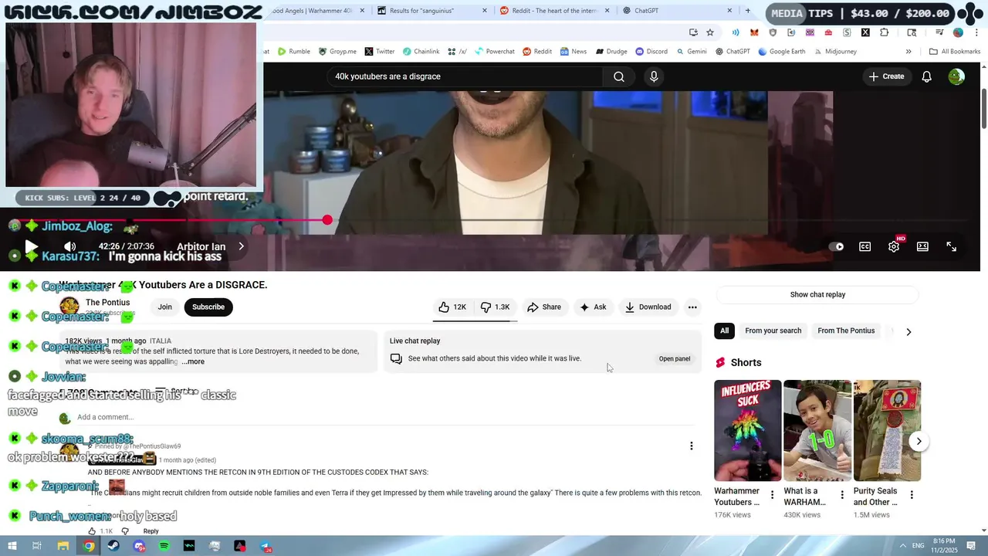
Task: Open All Bookmarks folder
Action: [x=955, y=52]
